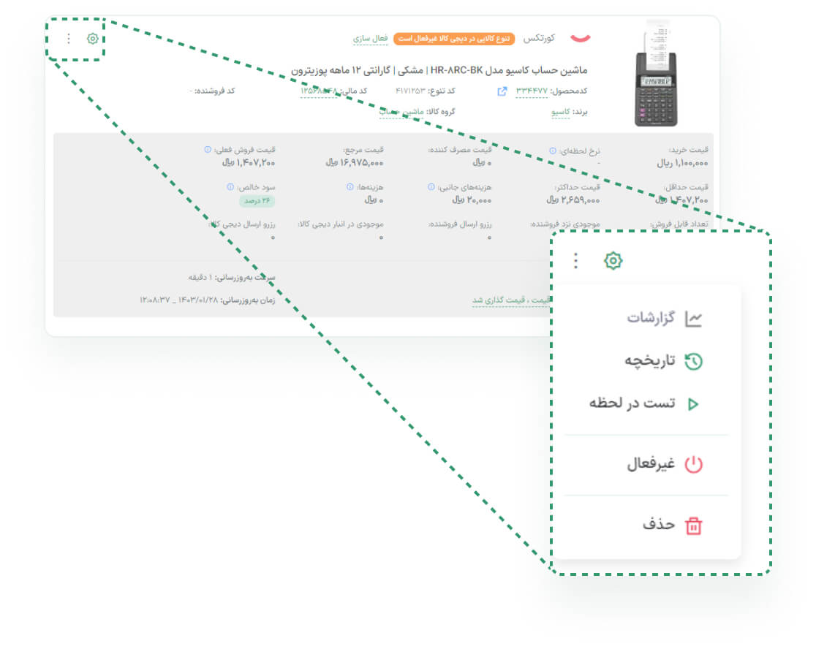The image size is (816, 649).
Task: Click info icon next to نرخ لحظه‌ای
Action: (553, 151)
